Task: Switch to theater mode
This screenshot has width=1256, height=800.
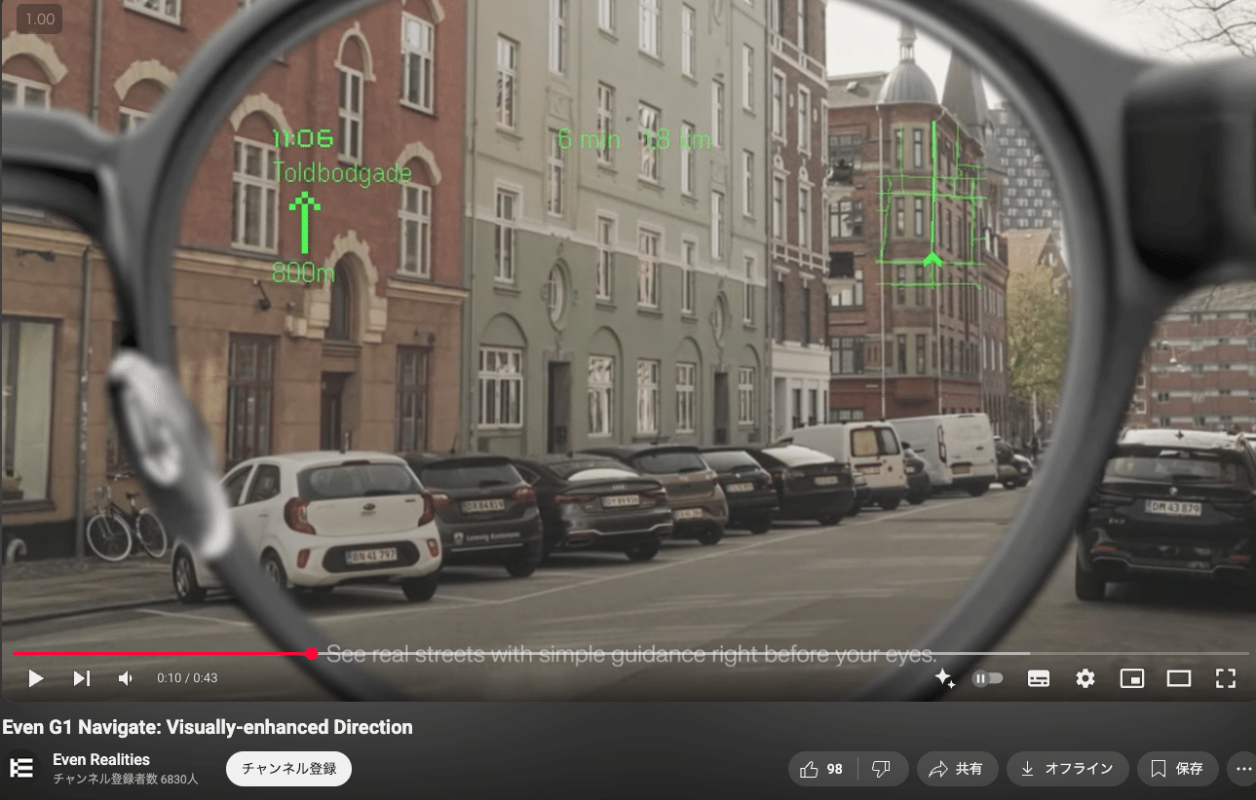Action: 1179,678
